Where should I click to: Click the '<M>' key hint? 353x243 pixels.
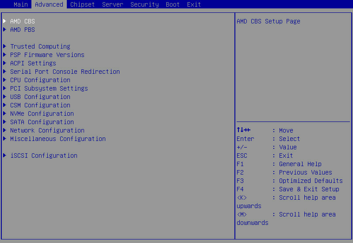pyautogui.click(x=242, y=214)
